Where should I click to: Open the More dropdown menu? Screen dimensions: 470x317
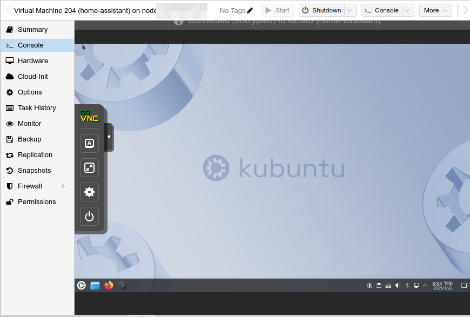pos(435,10)
